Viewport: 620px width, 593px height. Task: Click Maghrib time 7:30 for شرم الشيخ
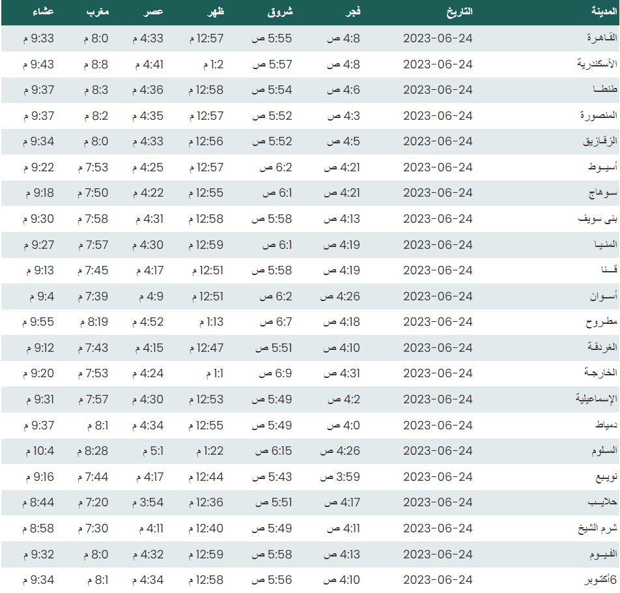96,528
